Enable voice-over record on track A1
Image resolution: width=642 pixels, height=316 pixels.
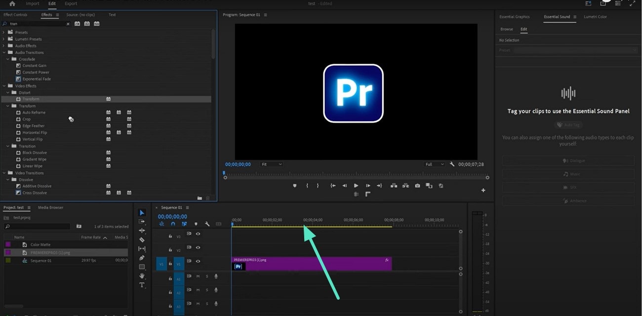click(216, 276)
